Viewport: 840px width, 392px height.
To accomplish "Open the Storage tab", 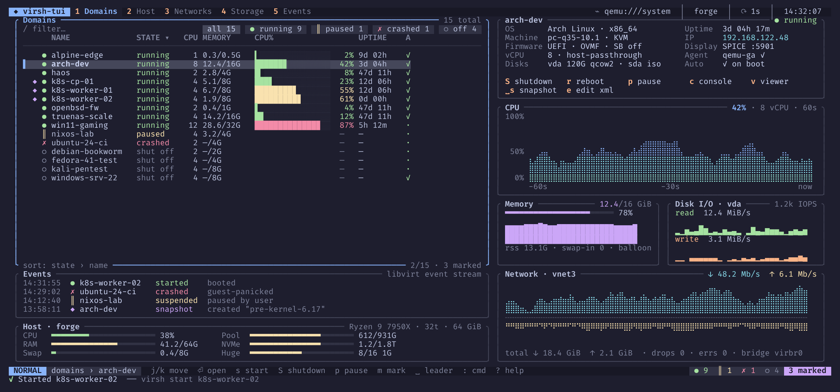I will click(x=242, y=11).
